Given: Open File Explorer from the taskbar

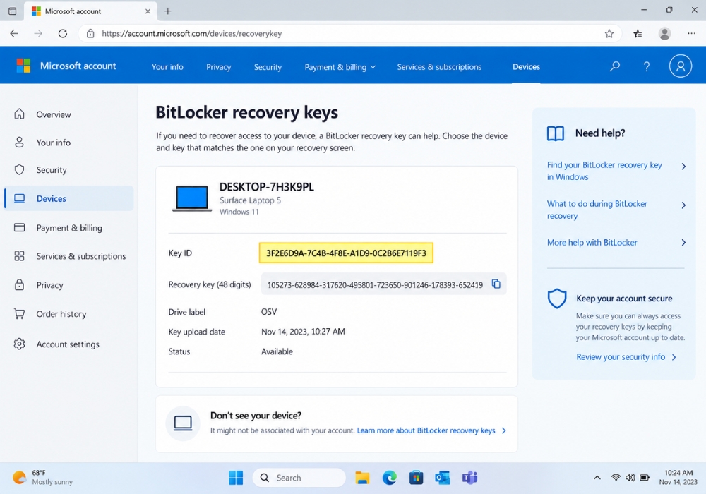Looking at the screenshot, I should pos(362,477).
